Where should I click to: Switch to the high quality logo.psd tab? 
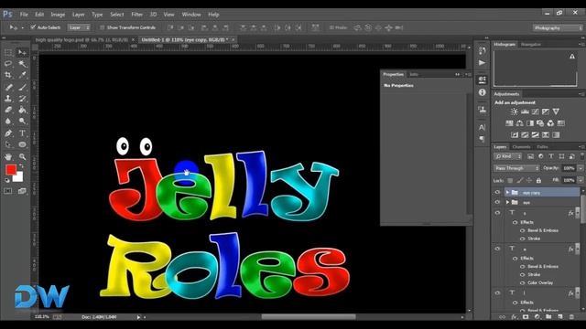[81, 39]
